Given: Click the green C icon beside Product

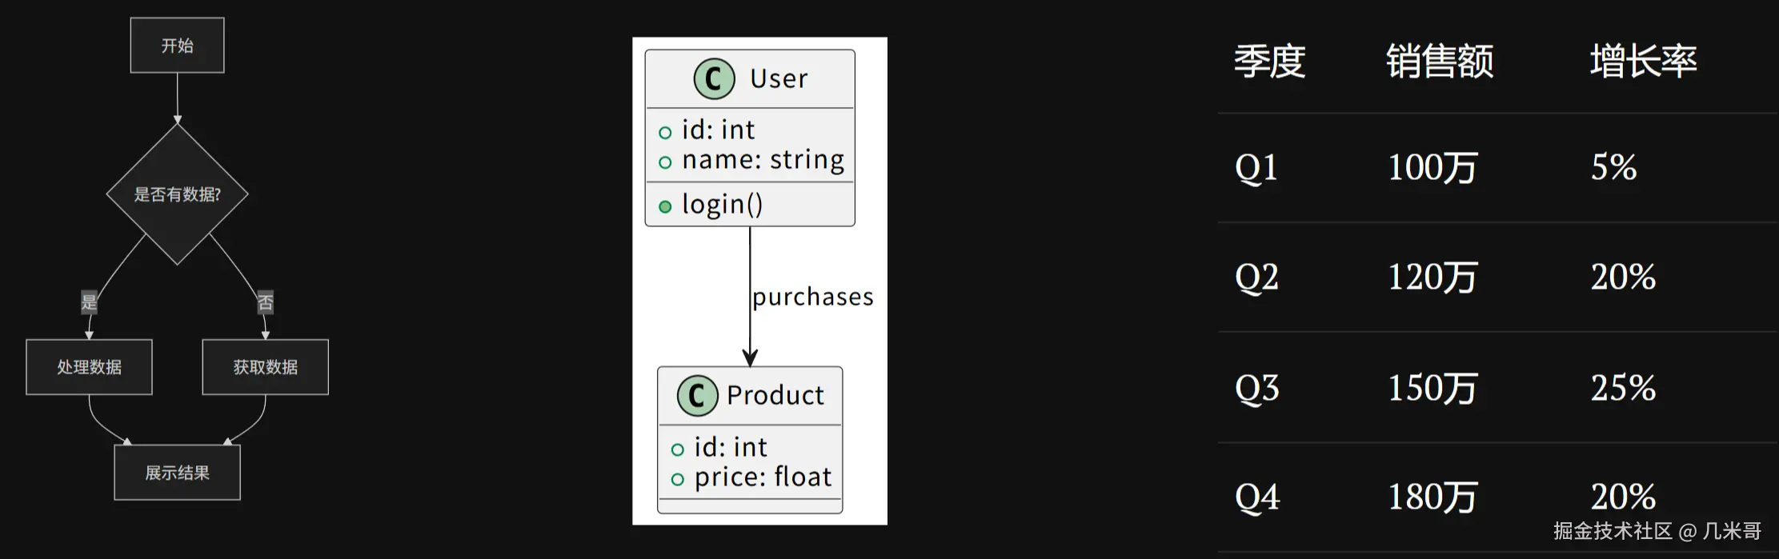Looking at the screenshot, I should tap(697, 395).
